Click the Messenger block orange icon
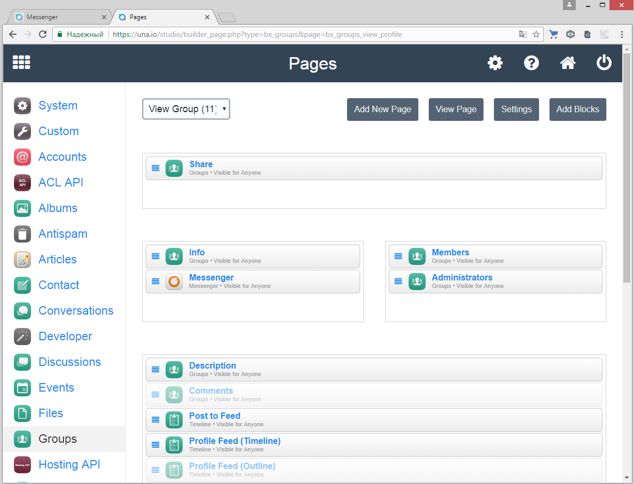The height and width of the screenshot is (484, 634). pos(174,281)
